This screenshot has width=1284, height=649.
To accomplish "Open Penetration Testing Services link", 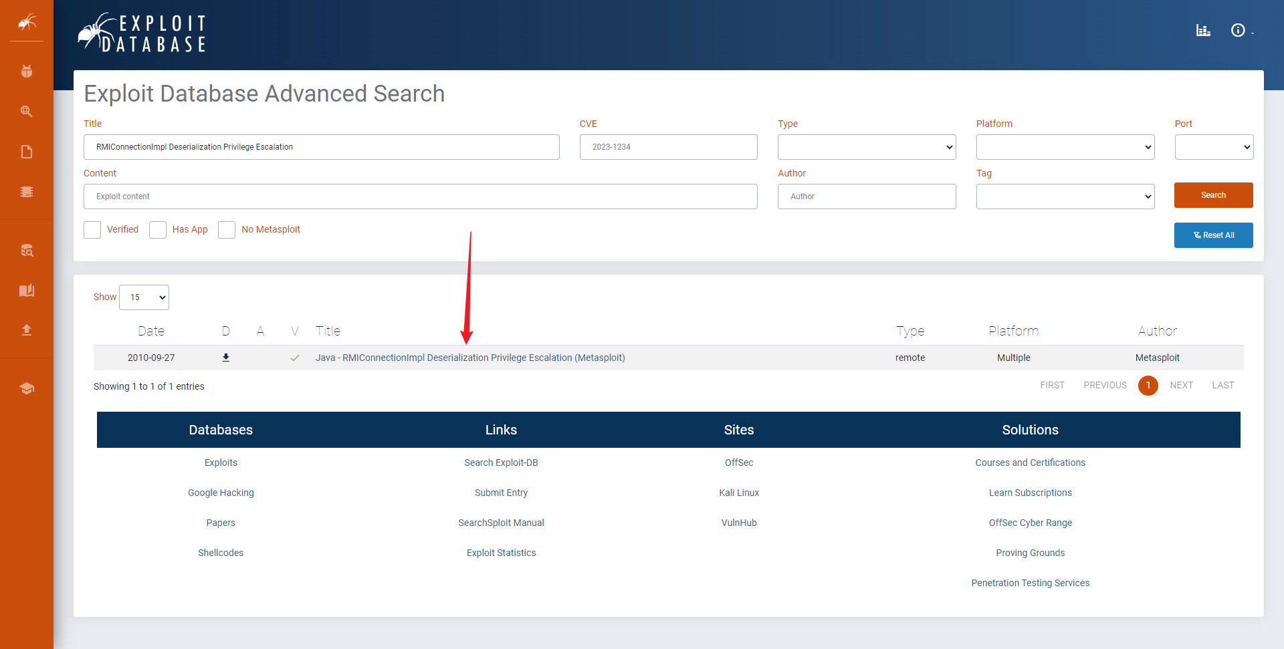I will coord(1030,583).
